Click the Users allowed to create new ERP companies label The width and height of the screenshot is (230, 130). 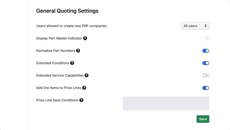pos(71,26)
